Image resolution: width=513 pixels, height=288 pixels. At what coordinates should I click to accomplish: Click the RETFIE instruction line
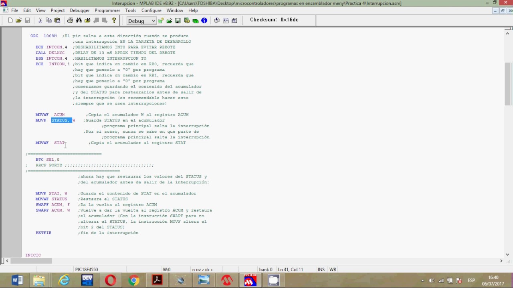(x=43, y=233)
